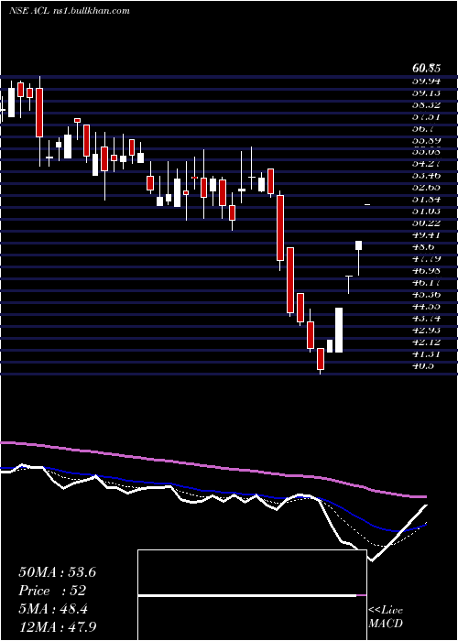Click the 49.41 price axis label
Viewport: 458px width, 641px height.
coord(426,235)
